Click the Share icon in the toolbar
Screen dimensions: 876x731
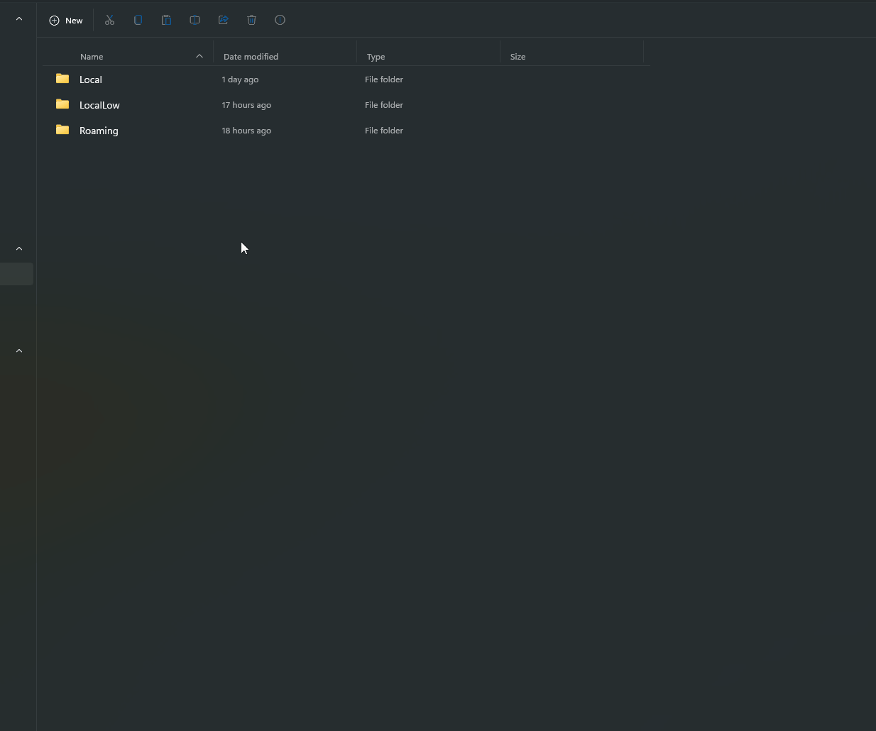tap(223, 21)
